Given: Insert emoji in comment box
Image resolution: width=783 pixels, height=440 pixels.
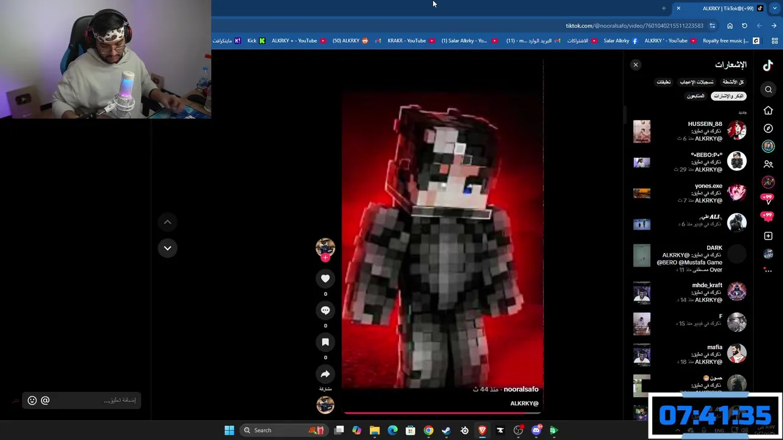Looking at the screenshot, I should [32, 400].
